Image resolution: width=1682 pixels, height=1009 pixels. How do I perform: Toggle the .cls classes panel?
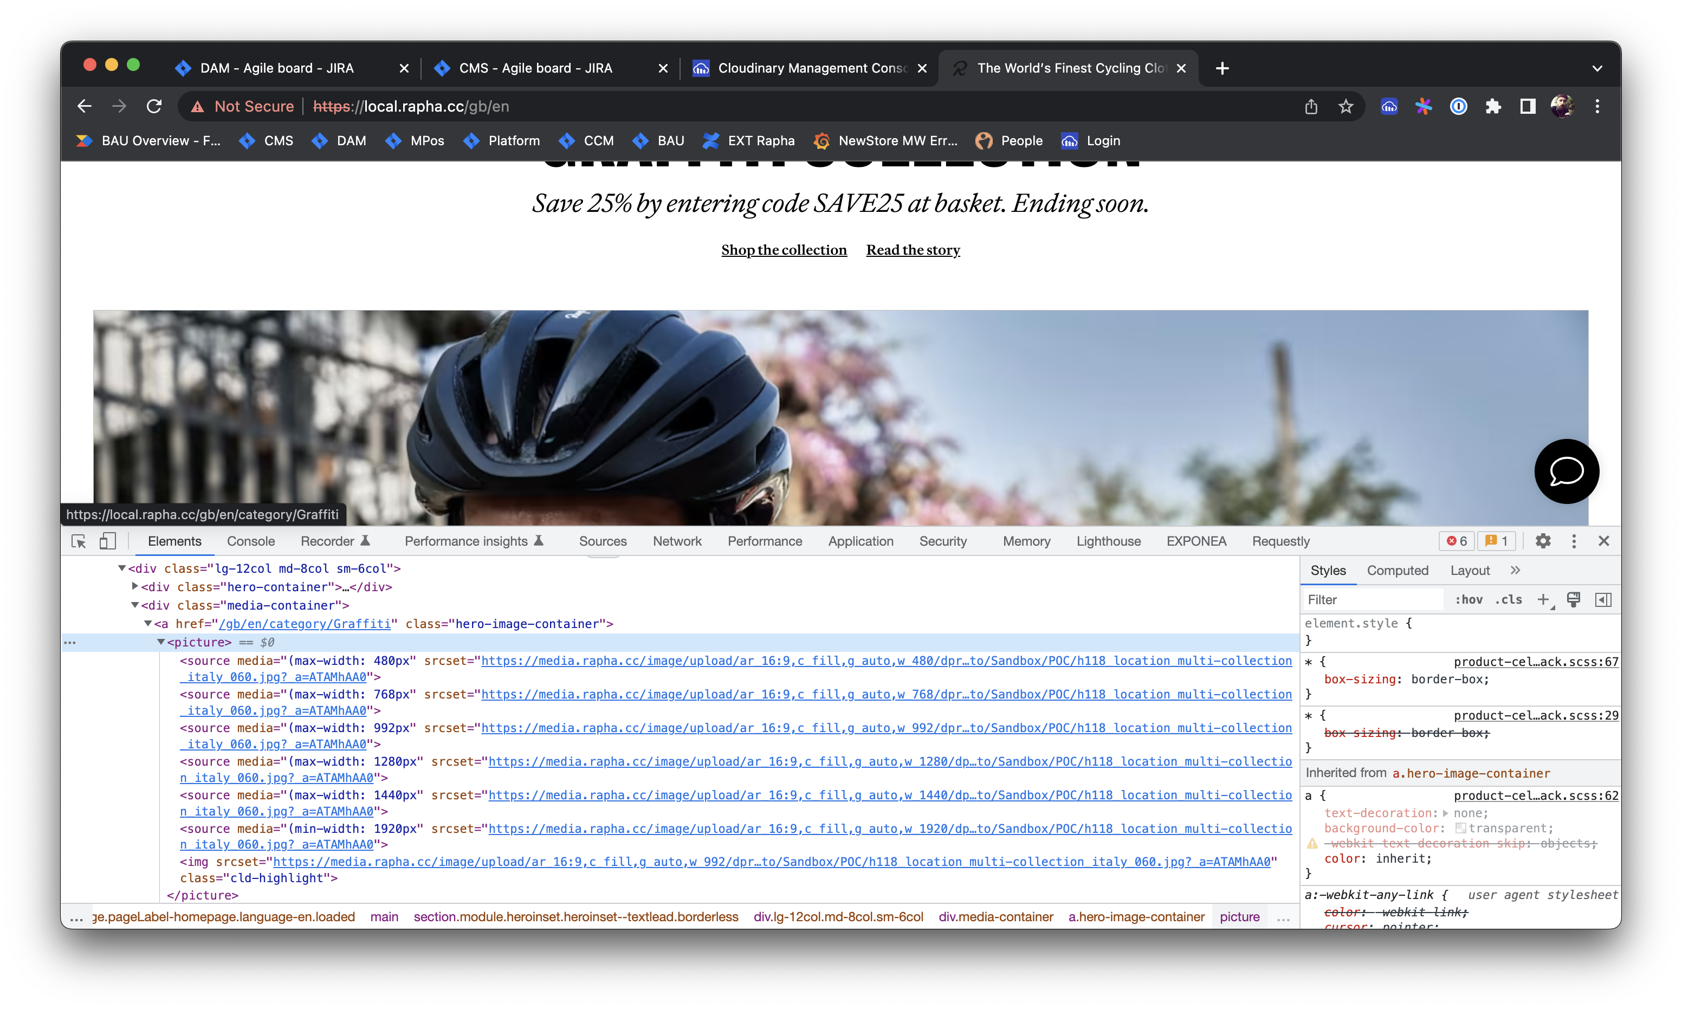pos(1508,600)
